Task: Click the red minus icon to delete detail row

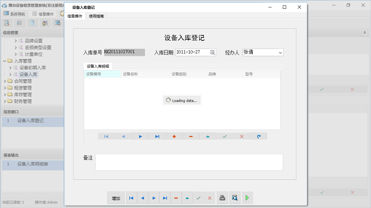Action: (191, 136)
